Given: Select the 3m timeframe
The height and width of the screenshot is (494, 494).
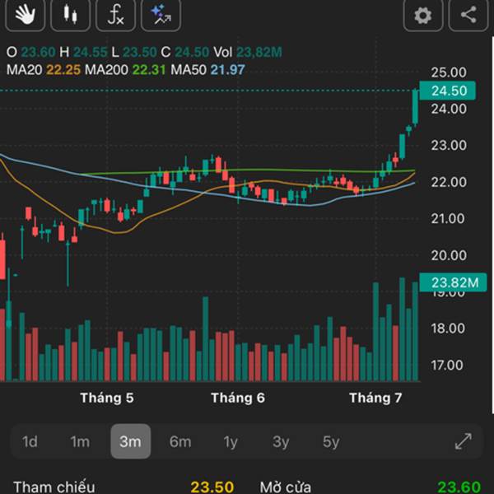Looking at the screenshot, I should pos(130,441).
